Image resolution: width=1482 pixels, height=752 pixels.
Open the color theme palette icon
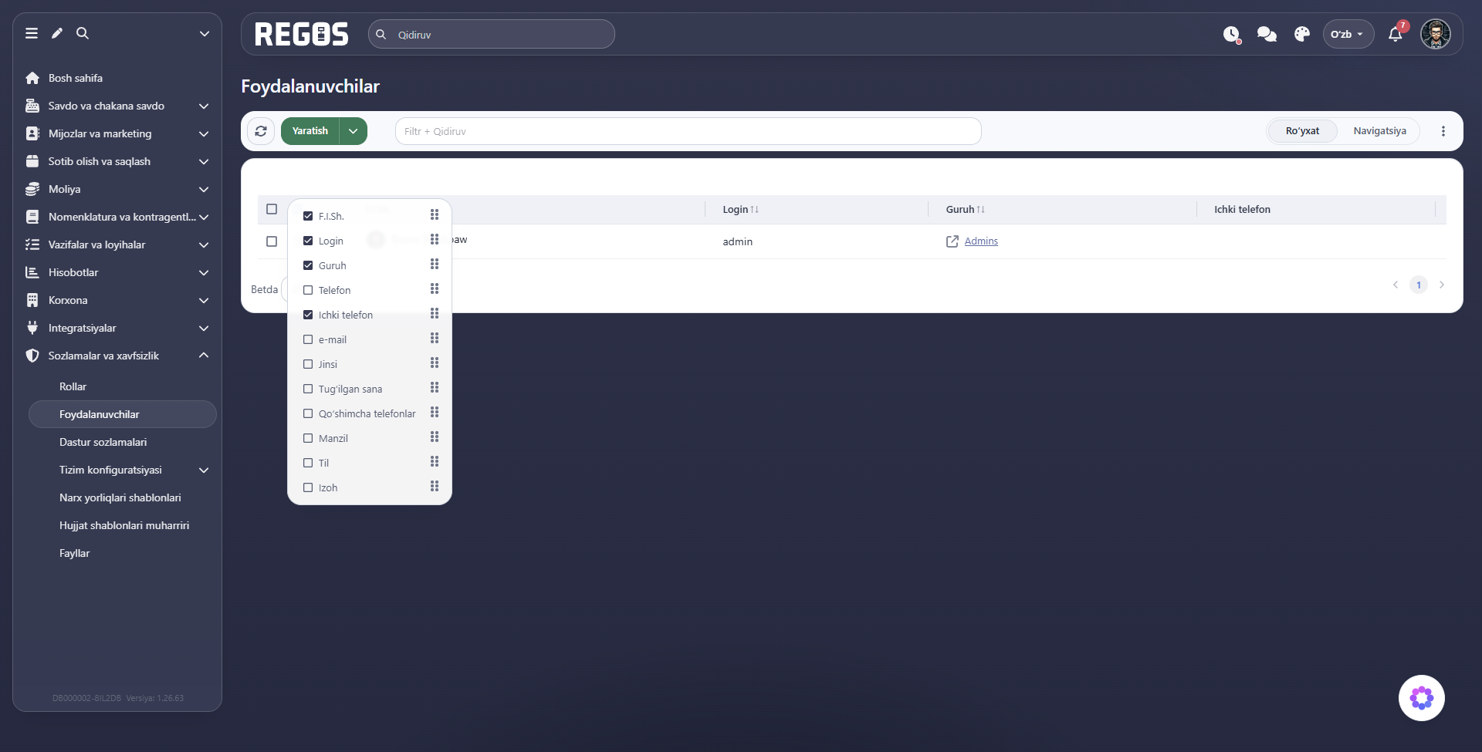(x=1302, y=34)
